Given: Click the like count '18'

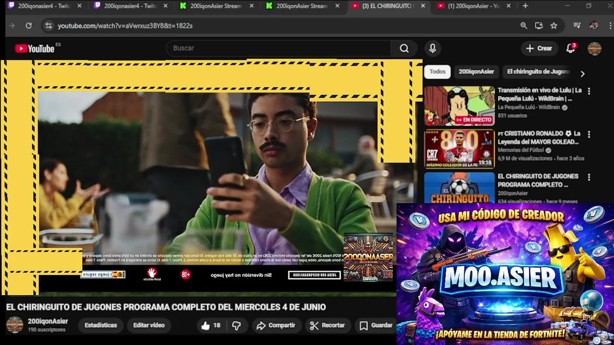Looking at the screenshot, I should click(x=217, y=325).
